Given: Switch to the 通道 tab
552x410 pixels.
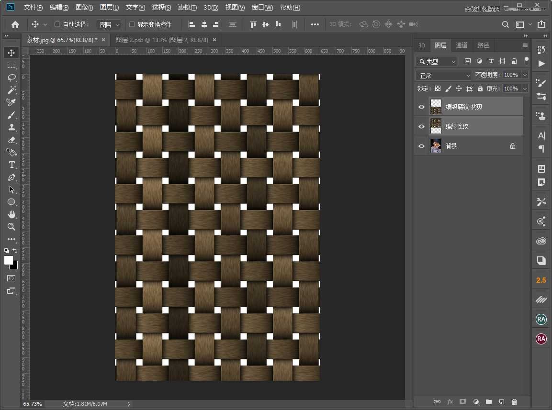Looking at the screenshot, I should click(x=461, y=45).
